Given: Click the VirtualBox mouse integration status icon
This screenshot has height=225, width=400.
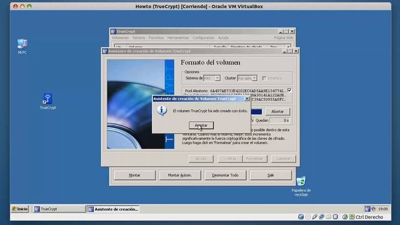Looking at the screenshot, I should 345,217.
